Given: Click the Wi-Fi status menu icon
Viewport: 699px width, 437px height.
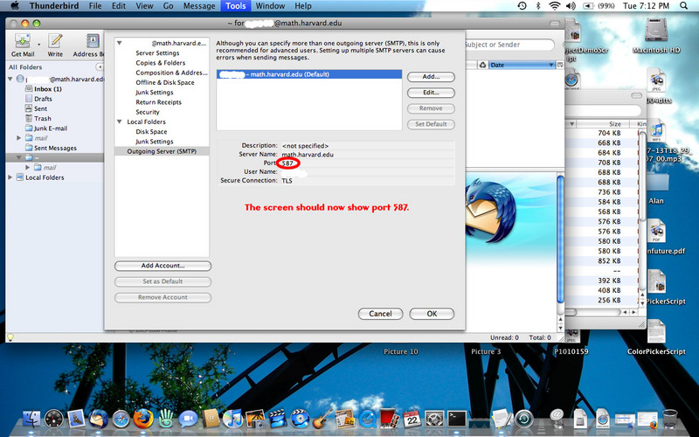Looking at the screenshot, I should tap(556, 5).
